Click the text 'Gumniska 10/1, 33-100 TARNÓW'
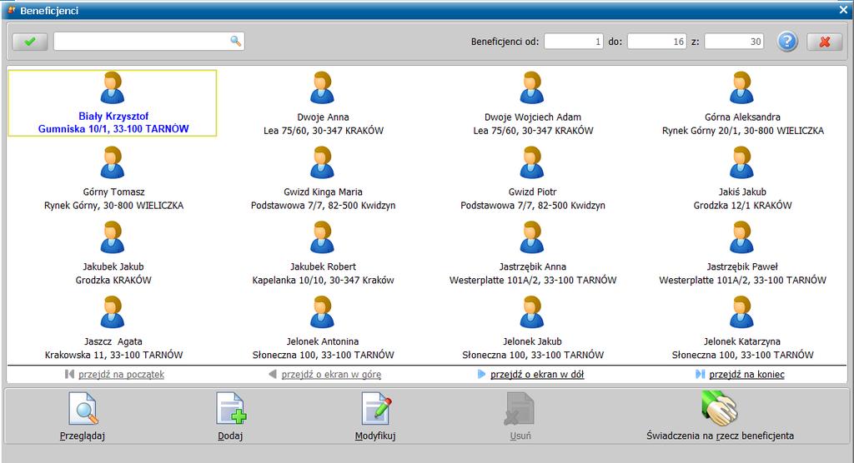The width and height of the screenshot is (854, 463). click(113, 129)
